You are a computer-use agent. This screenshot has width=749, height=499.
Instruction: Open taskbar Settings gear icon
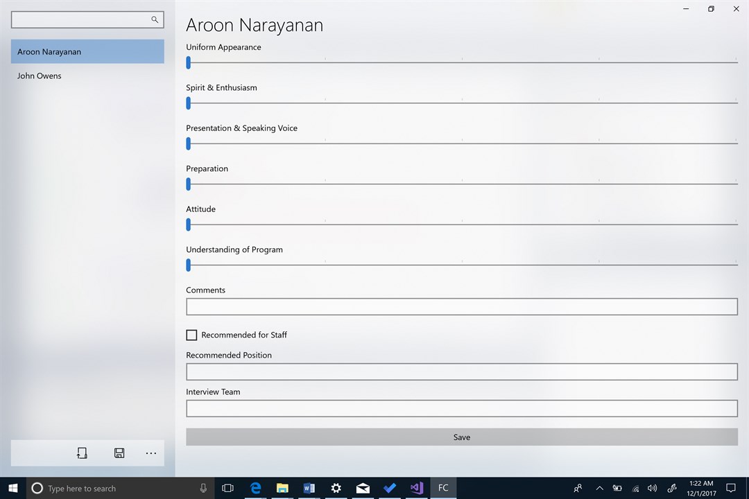click(x=336, y=488)
